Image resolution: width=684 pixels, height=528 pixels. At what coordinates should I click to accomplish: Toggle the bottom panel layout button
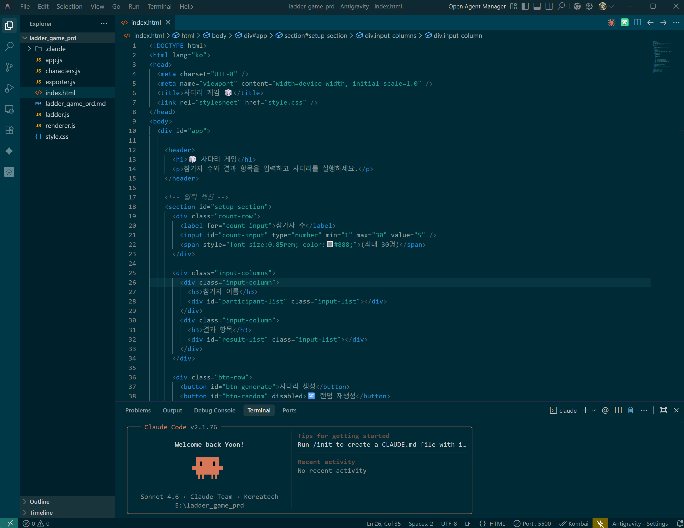pyautogui.click(x=537, y=6)
